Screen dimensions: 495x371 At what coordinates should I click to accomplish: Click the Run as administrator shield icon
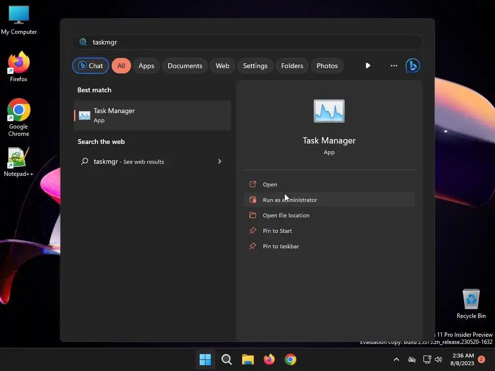pos(253,200)
